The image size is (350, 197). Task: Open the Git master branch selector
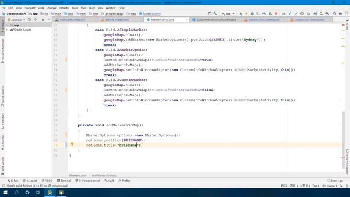point(329,186)
